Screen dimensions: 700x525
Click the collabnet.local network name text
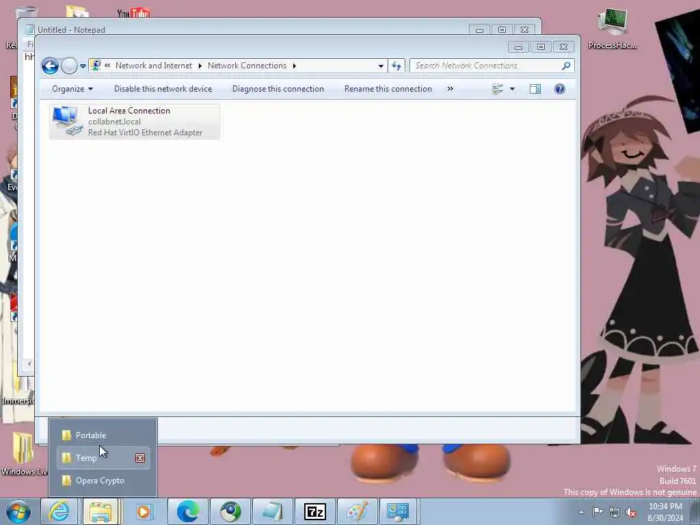114,122
